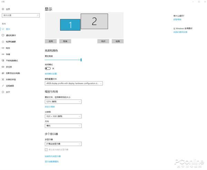207x170 pixels.
Task: Select display 2 in the monitor arrangement
Action: [x=94, y=21]
